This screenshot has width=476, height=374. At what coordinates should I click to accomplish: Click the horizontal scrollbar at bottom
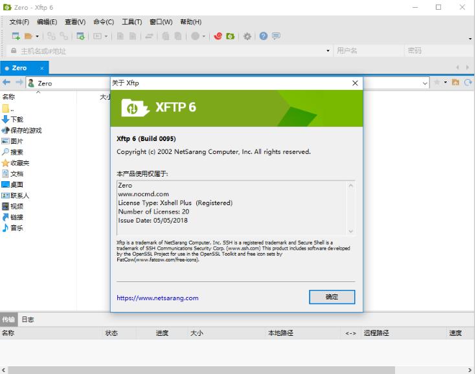(x=201, y=370)
